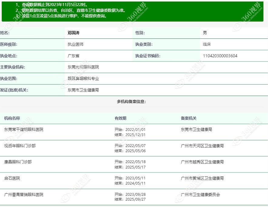Click the 医师级别 label
Screen dimensions: 268x207
click(9, 44)
